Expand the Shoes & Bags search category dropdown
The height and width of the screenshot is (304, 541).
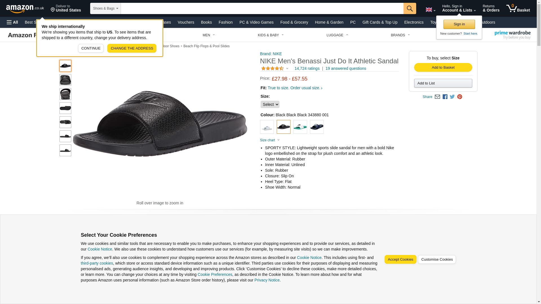pyautogui.click(x=105, y=8)
